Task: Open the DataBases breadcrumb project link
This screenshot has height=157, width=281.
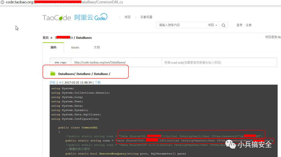Action: pyautogui.click(x=84, y=38)
